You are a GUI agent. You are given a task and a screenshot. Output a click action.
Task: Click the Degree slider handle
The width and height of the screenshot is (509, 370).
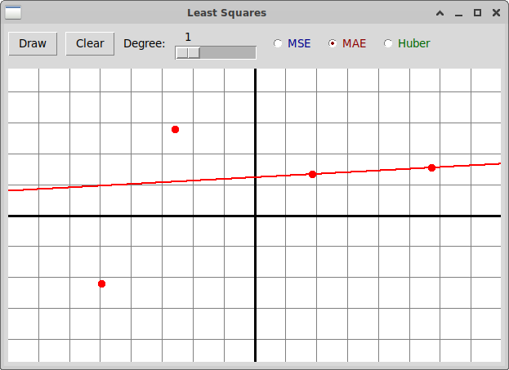[x=188, y=52]
